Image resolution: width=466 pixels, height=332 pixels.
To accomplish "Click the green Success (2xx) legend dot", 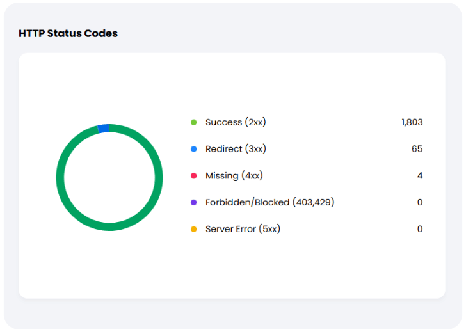I will point(193,122).
